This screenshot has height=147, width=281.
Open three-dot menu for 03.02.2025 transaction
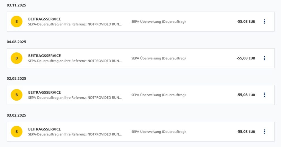click(x=265, y=132)
